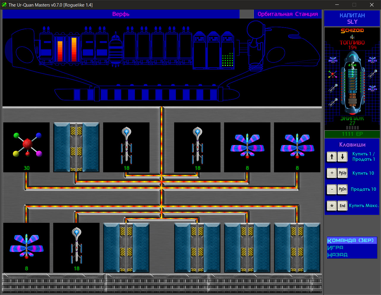Pick the 18-crew ship left of the top-row conduit
Viewport: 381px width, 295px height.
click(x=126, y=147)
